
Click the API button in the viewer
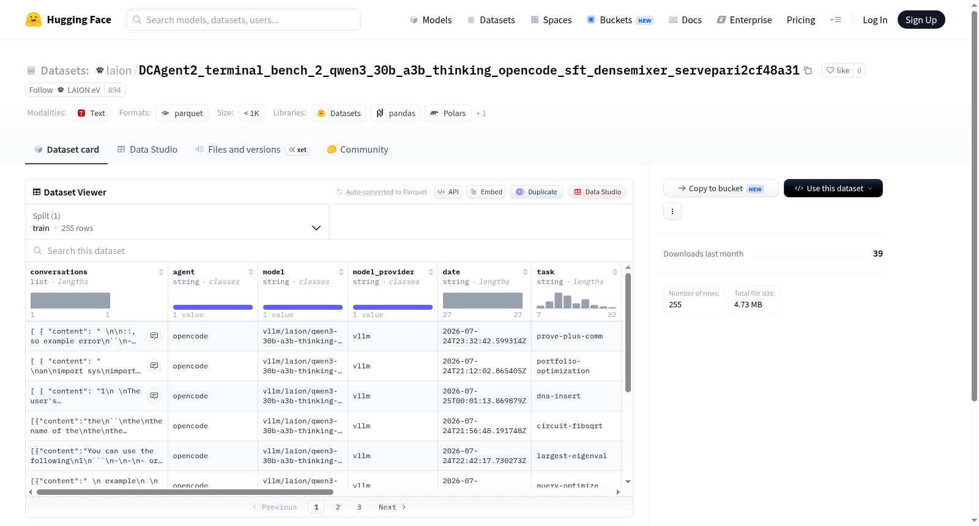(x=448, y=192)
